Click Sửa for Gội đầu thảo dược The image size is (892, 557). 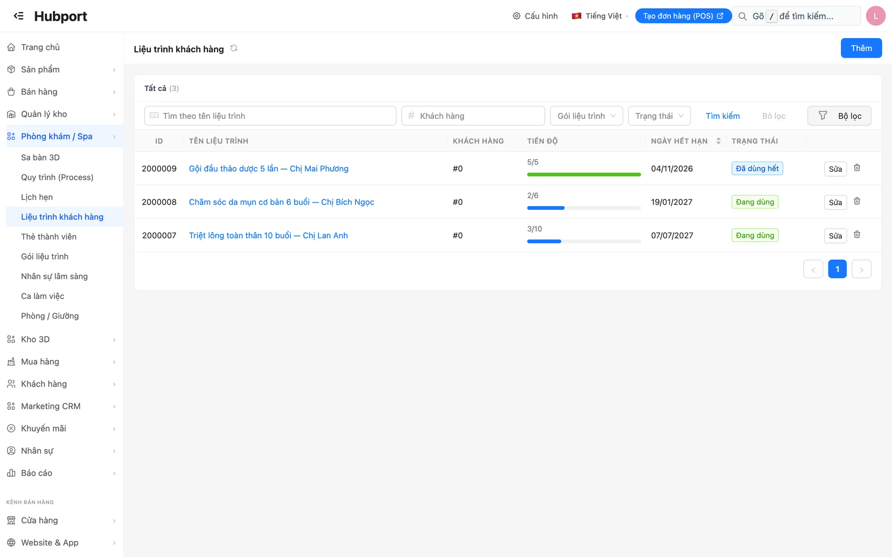835,169
